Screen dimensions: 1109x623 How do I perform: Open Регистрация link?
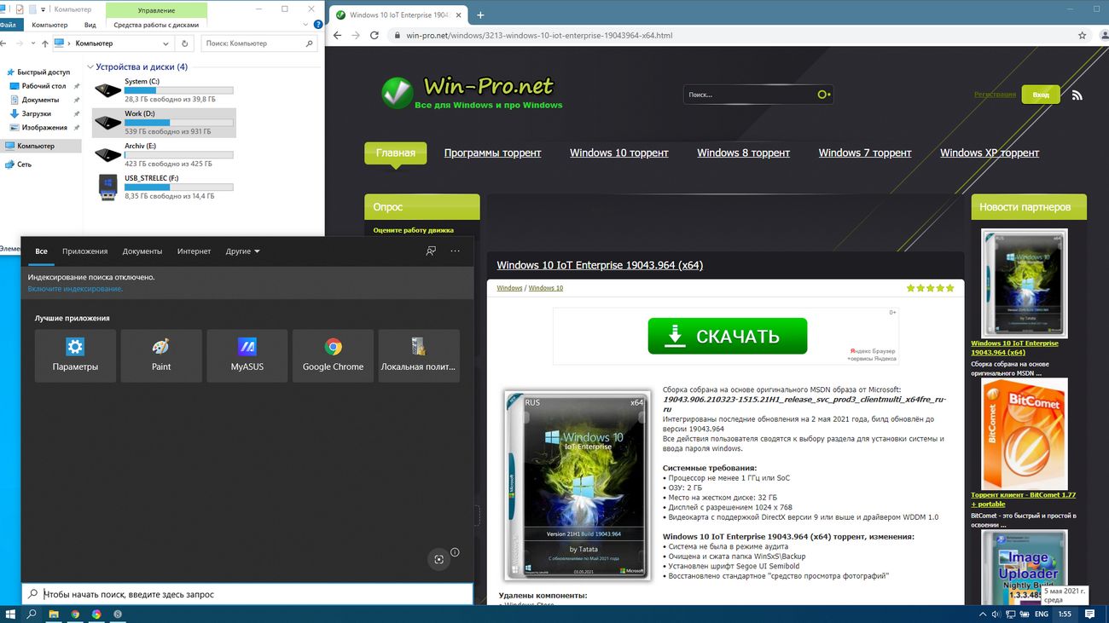tap(995, 95)
